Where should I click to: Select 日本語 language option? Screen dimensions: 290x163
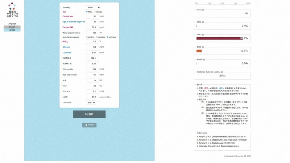pos(12,30)
